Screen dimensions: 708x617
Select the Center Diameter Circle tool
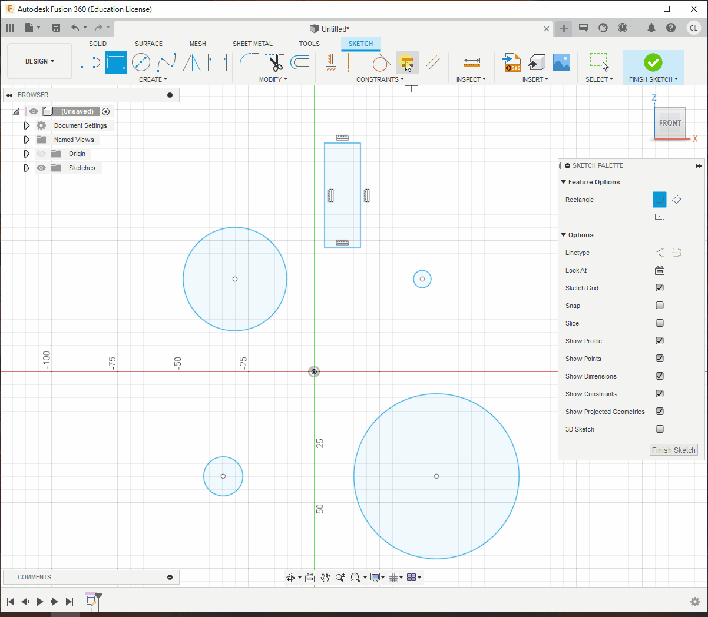[141, 62]
